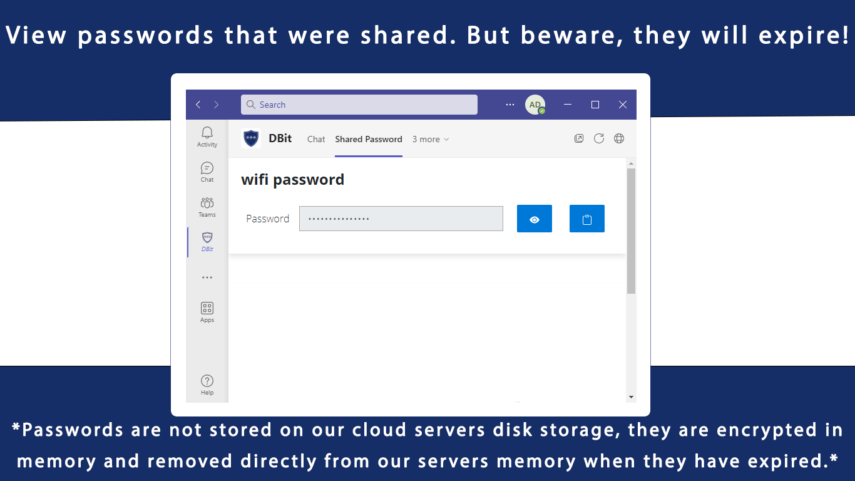855x481 pixels.
Task: Reload the tab with refresh icon
Action: click(599, 138)
